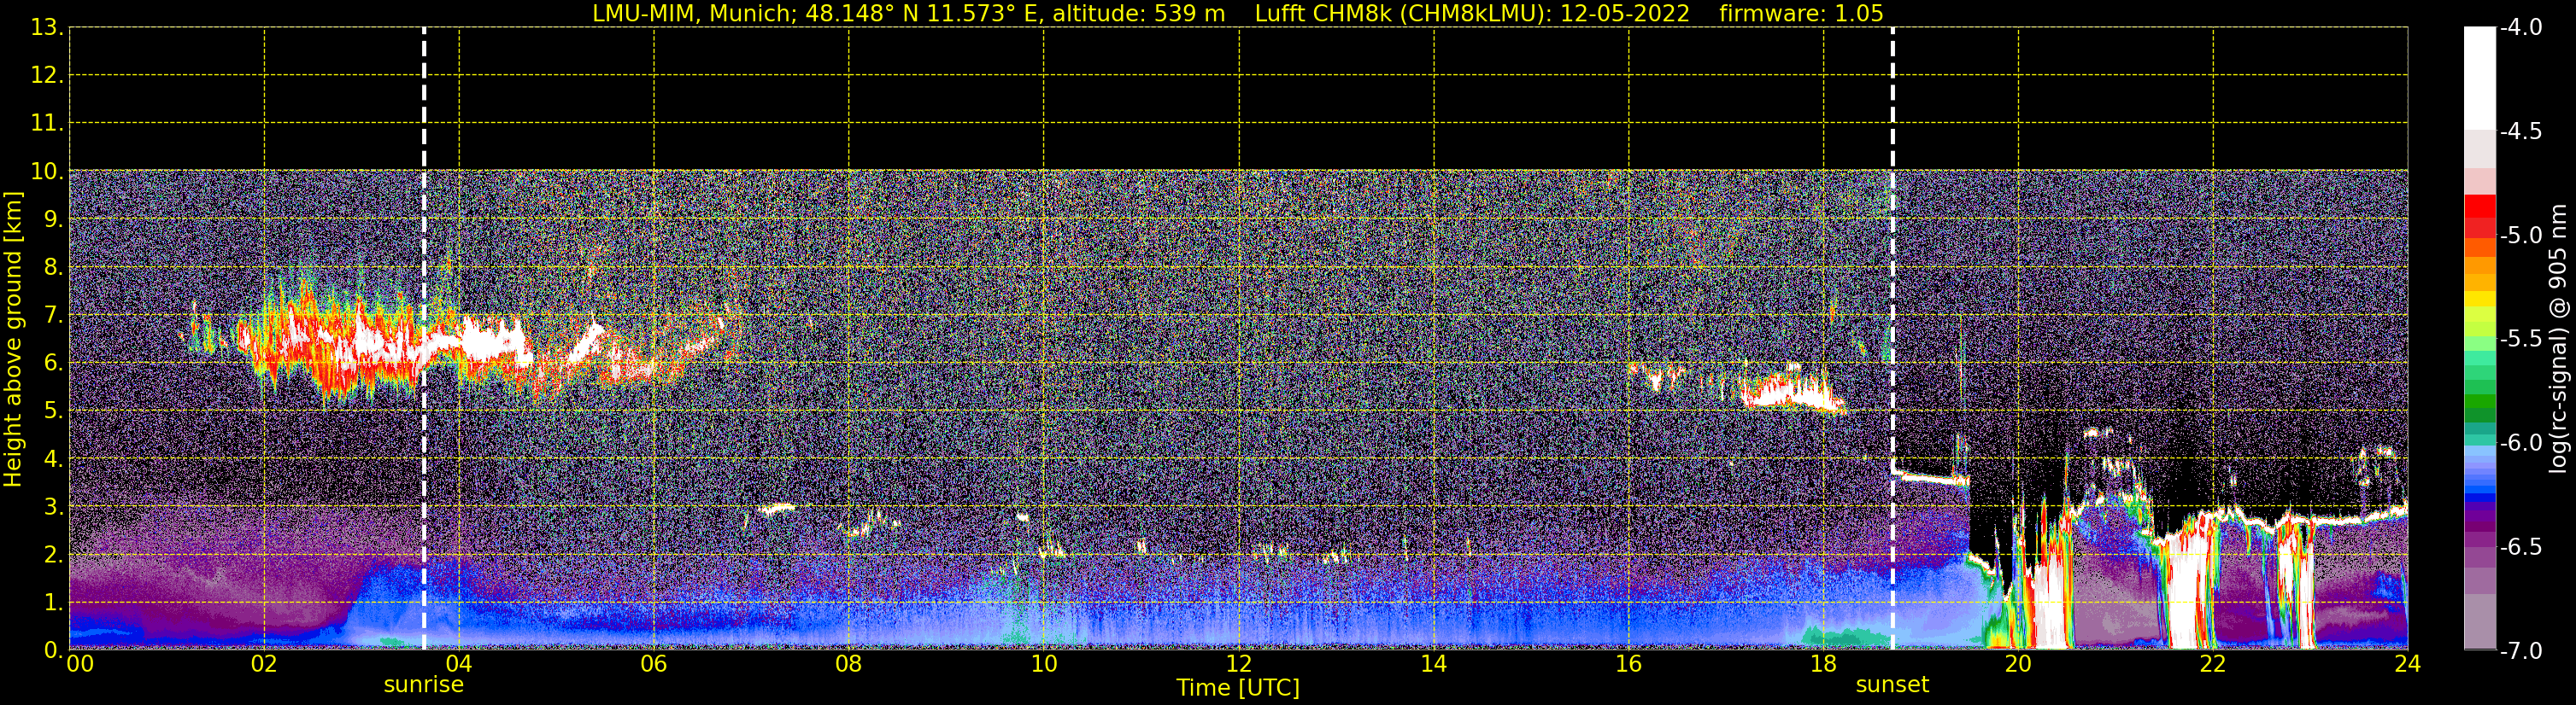Click the -6.5 colorbar tick label
This screenshot has width=2576, height=705.
click(2520, 547)
